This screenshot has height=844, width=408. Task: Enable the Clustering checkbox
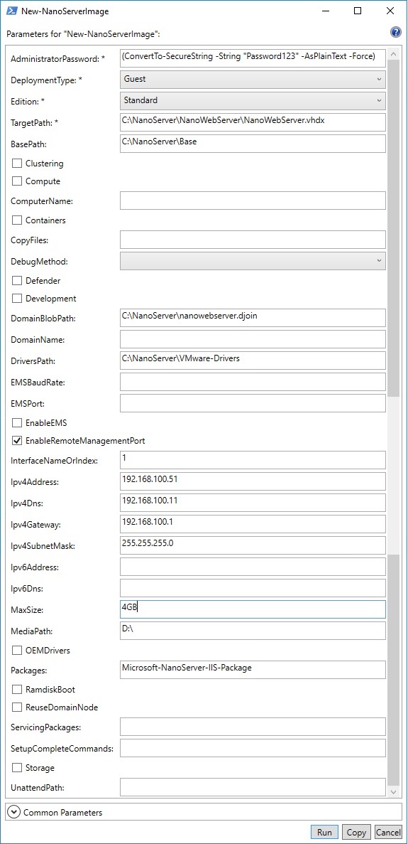(x=16, y=164)
